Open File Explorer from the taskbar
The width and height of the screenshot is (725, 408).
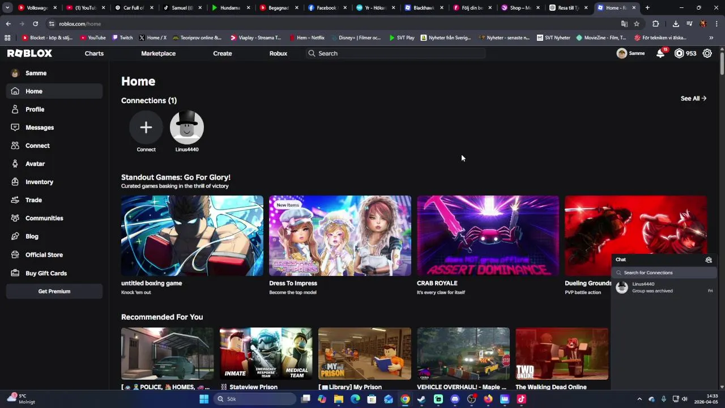click(339, 399)
